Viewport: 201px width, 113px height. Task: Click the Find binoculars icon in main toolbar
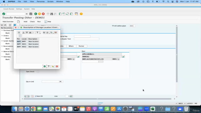click(52, 14)
